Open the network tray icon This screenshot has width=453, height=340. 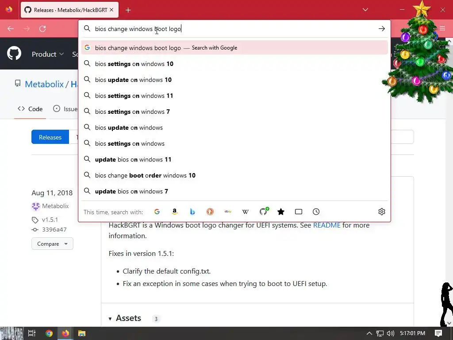[x=380, y=333]
